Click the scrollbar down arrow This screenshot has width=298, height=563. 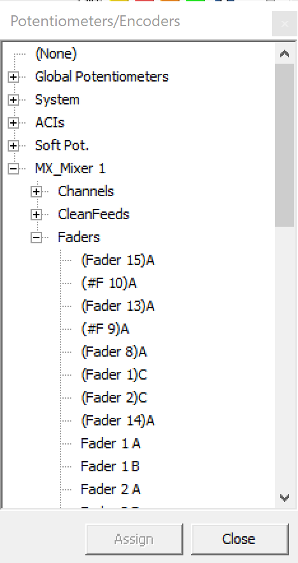pyautogui.click(x=285, y=497)
